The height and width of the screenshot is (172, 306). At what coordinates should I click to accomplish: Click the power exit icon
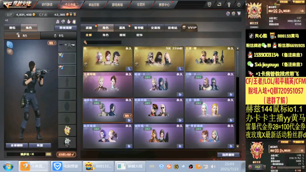(239, 5)
